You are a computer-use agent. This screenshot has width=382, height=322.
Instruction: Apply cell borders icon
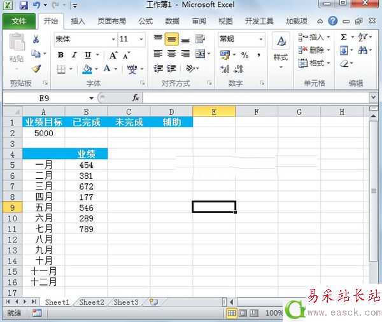coord(61,69)
